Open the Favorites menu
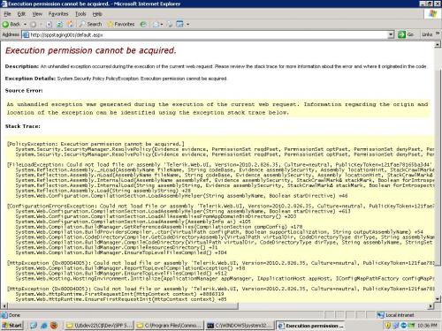The width and height of the screenshot is (442, 331). coord(58,14)
